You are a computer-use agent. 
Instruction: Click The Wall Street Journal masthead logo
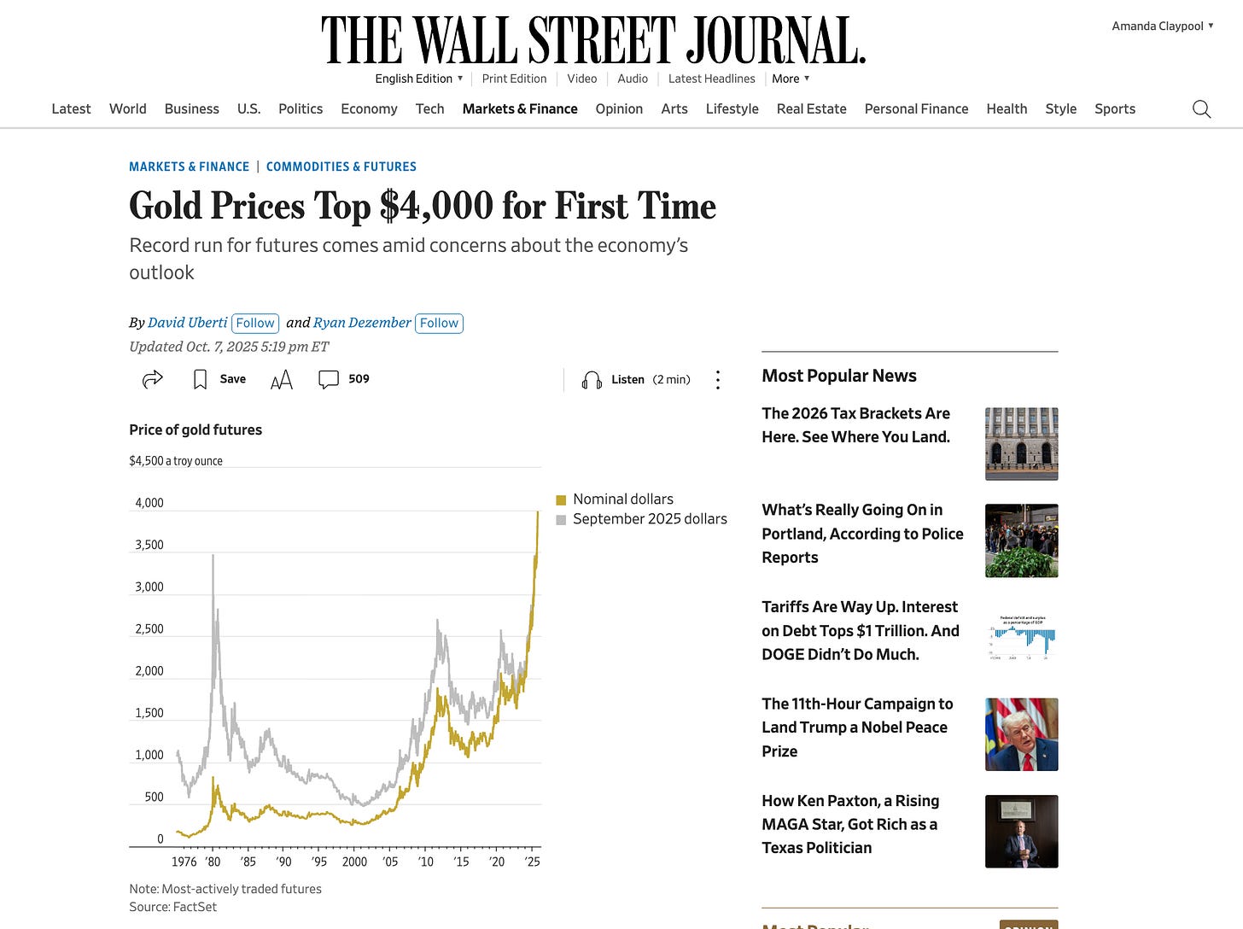pos(592,38)
